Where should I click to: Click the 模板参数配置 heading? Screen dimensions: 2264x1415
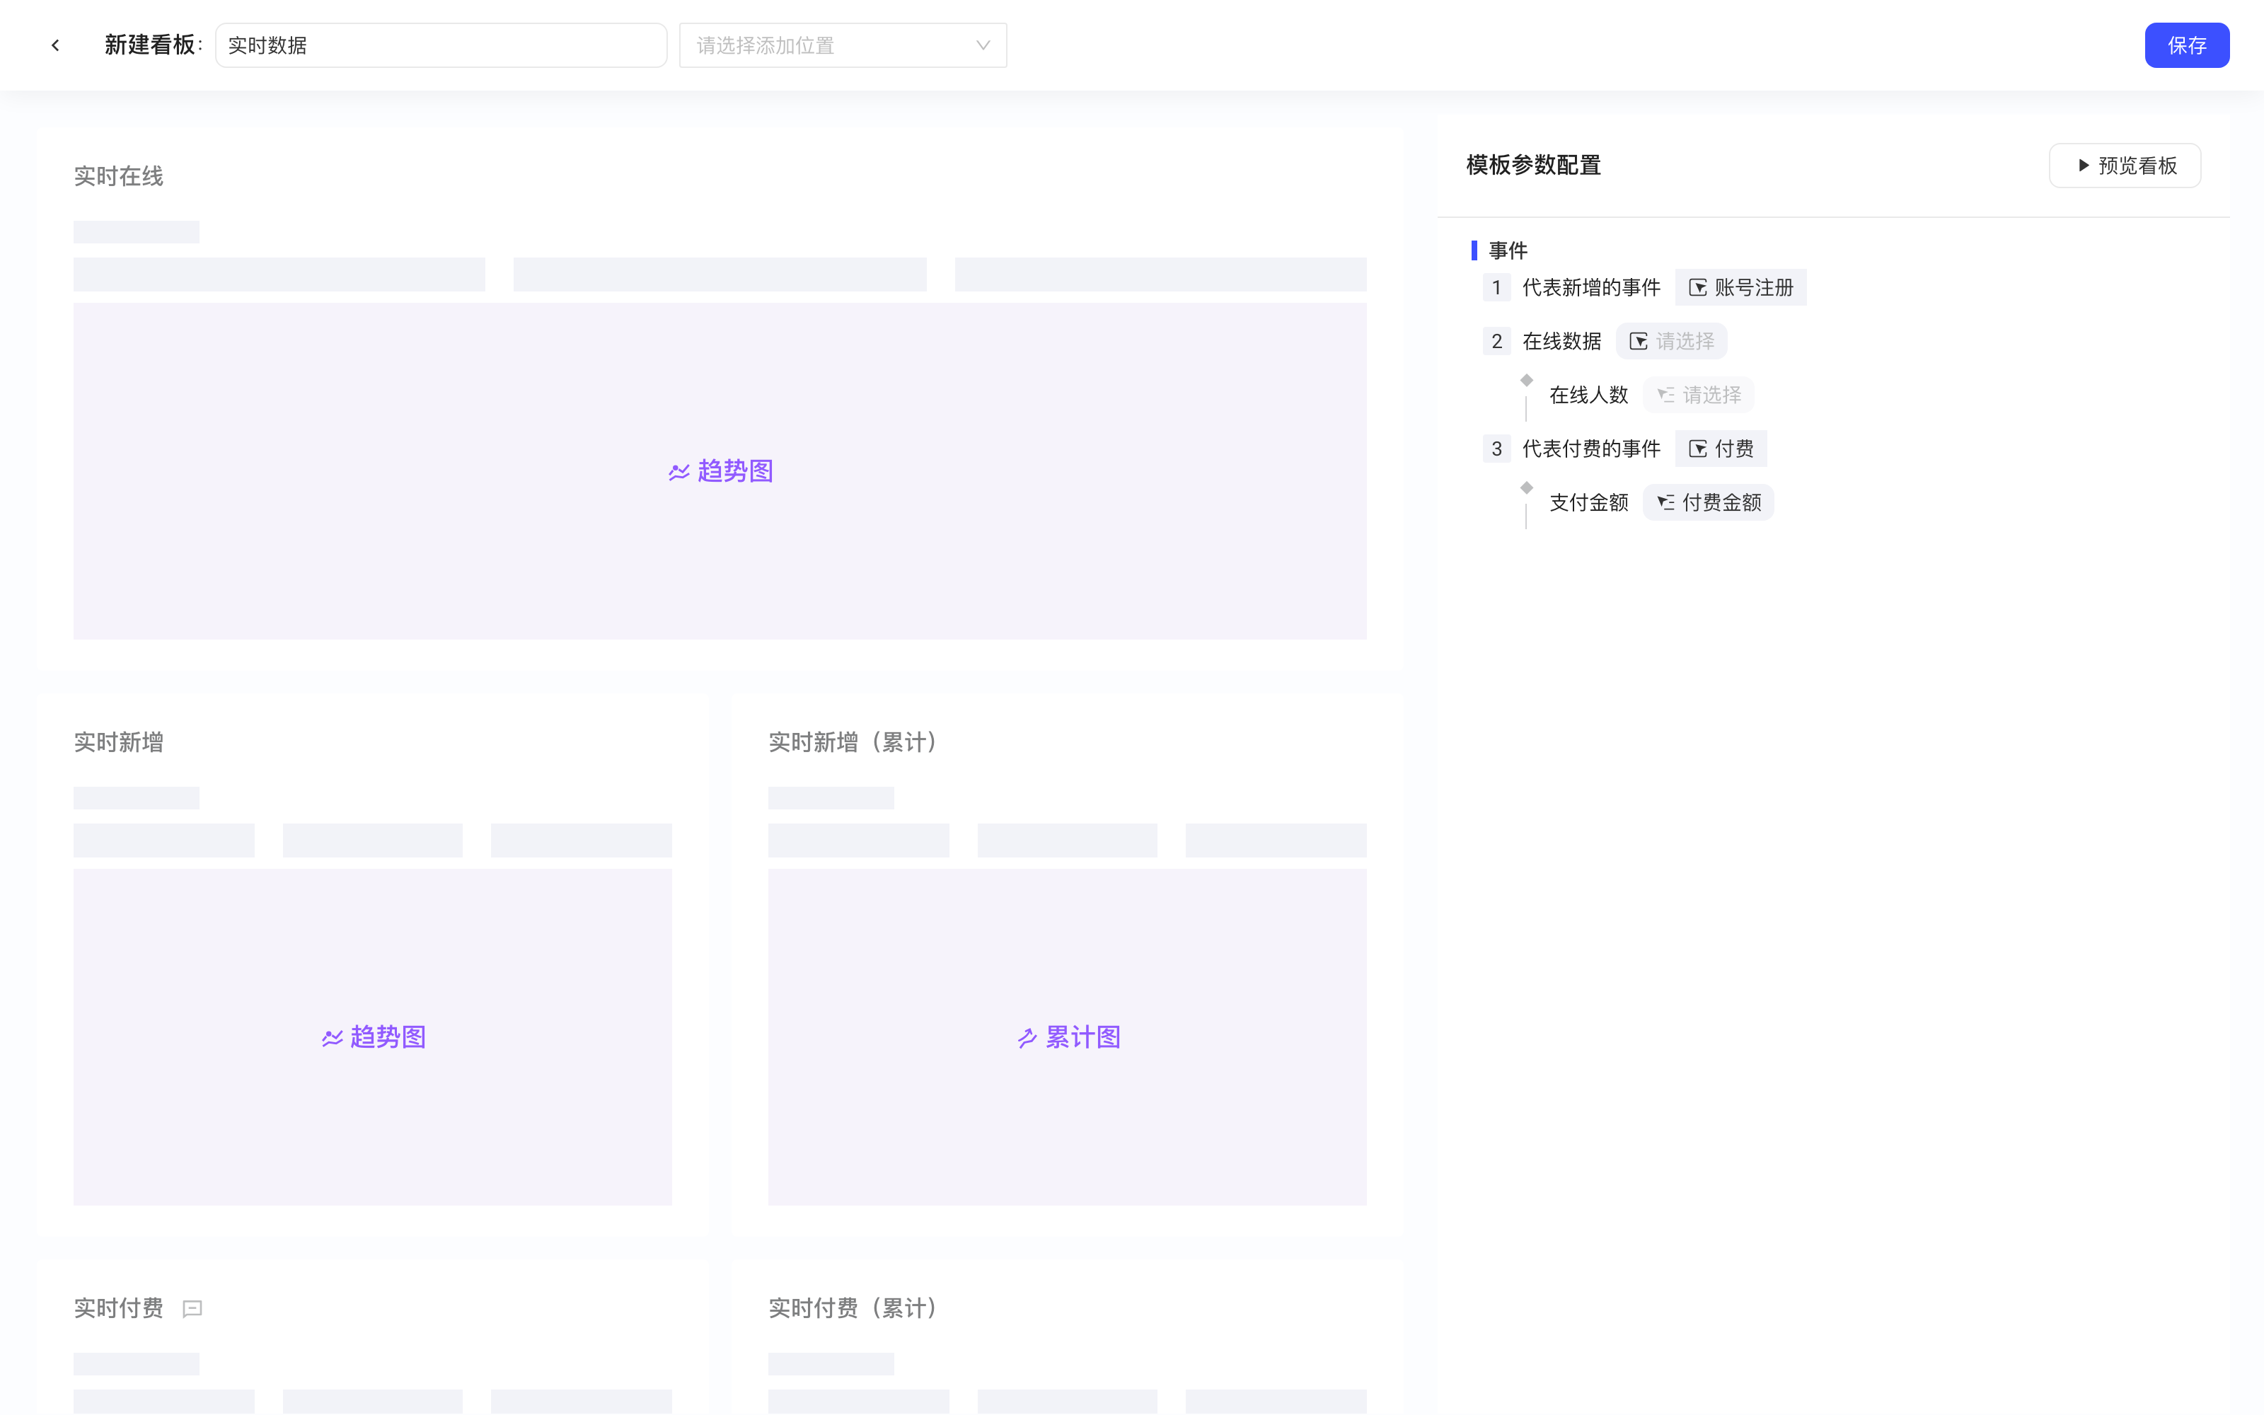point(1533,166)
